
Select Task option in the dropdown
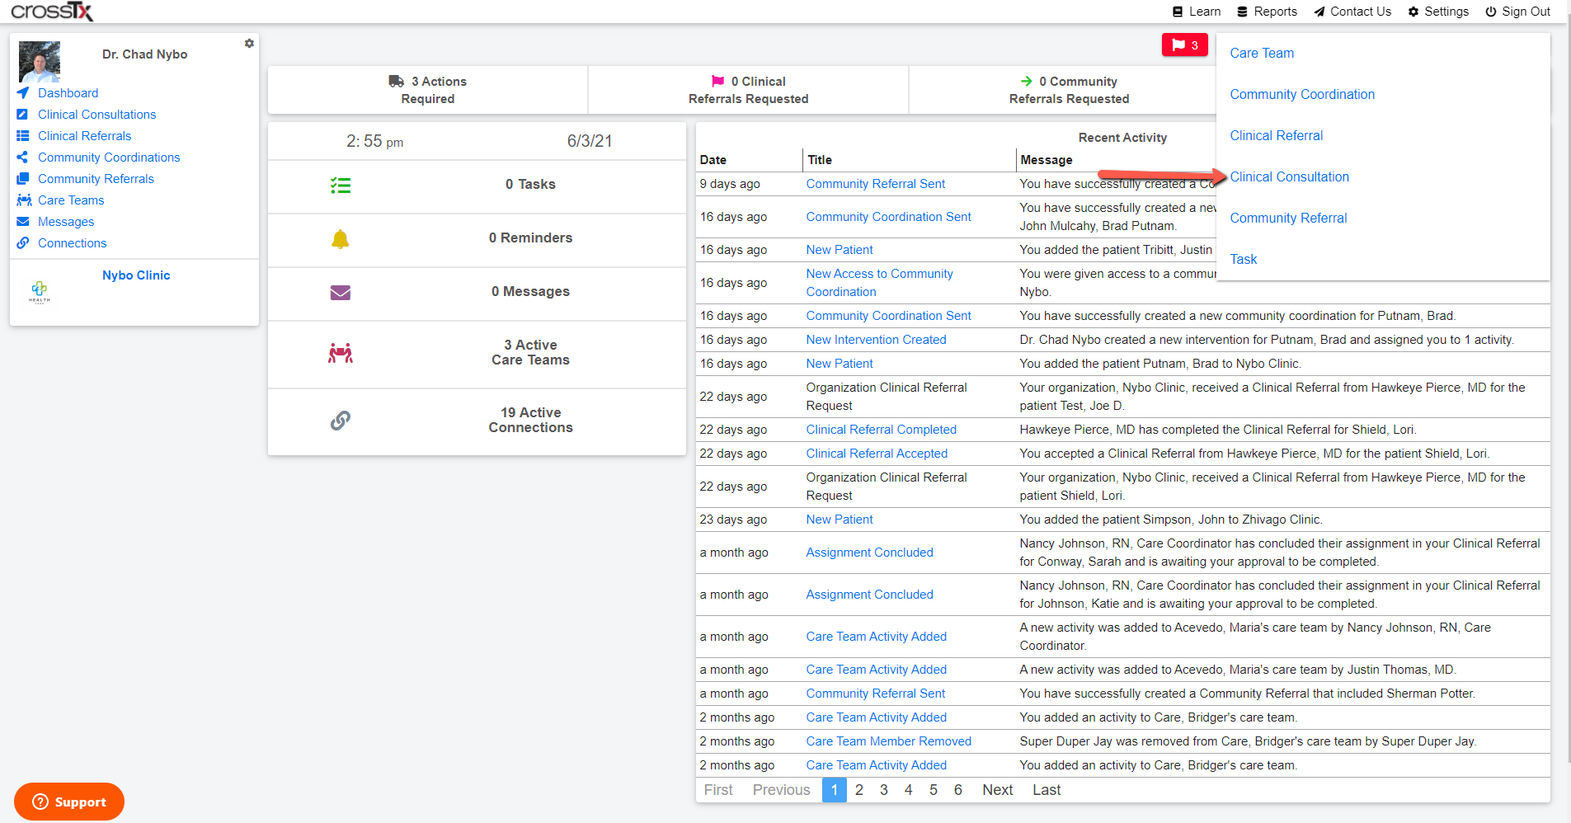click(1243, 259)
